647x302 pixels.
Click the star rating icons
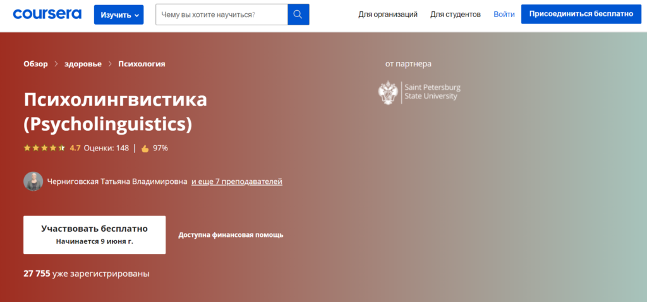coord(44,148)
